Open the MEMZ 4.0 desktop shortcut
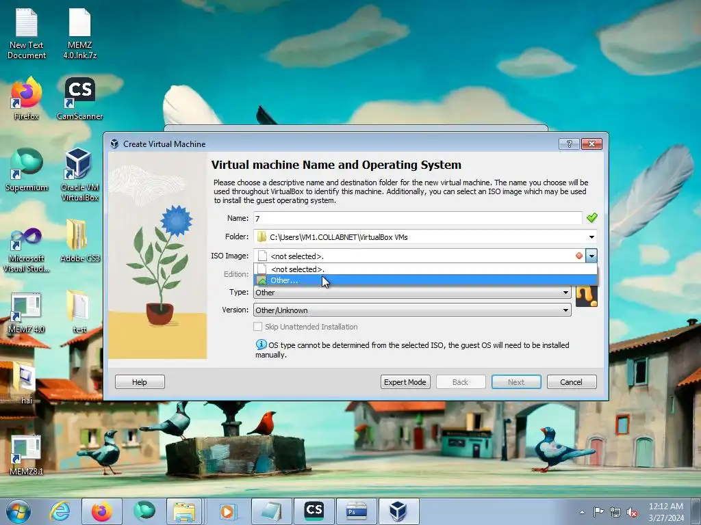This screenshot has height=525, width=701. click(27, 312)
